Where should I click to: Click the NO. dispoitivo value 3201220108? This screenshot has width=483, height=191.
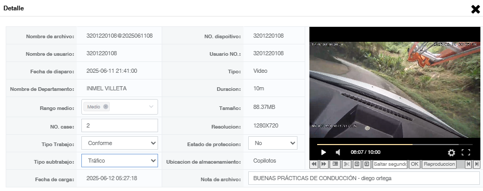(x=268, y=36)
